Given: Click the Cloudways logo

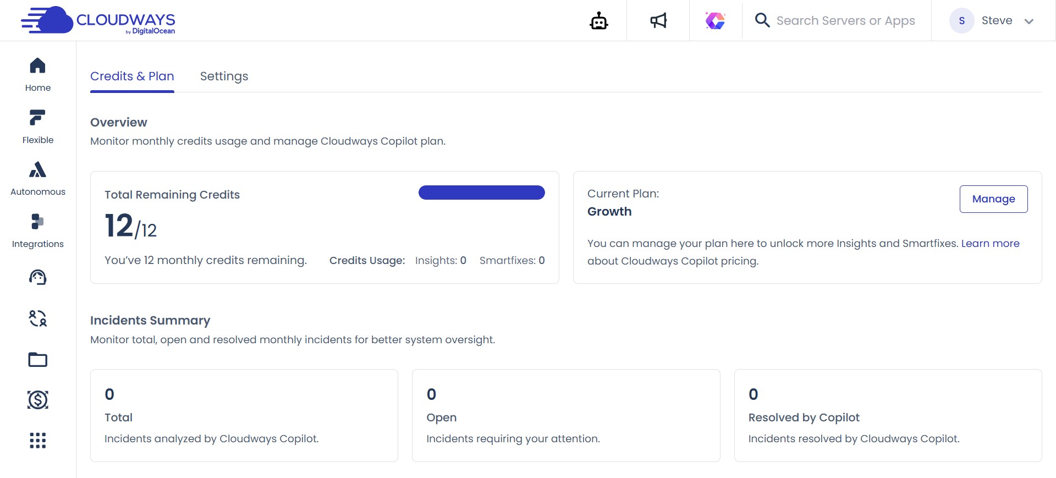Looking at the screenshot, I should pyautogui.click(x=98, y=20).
